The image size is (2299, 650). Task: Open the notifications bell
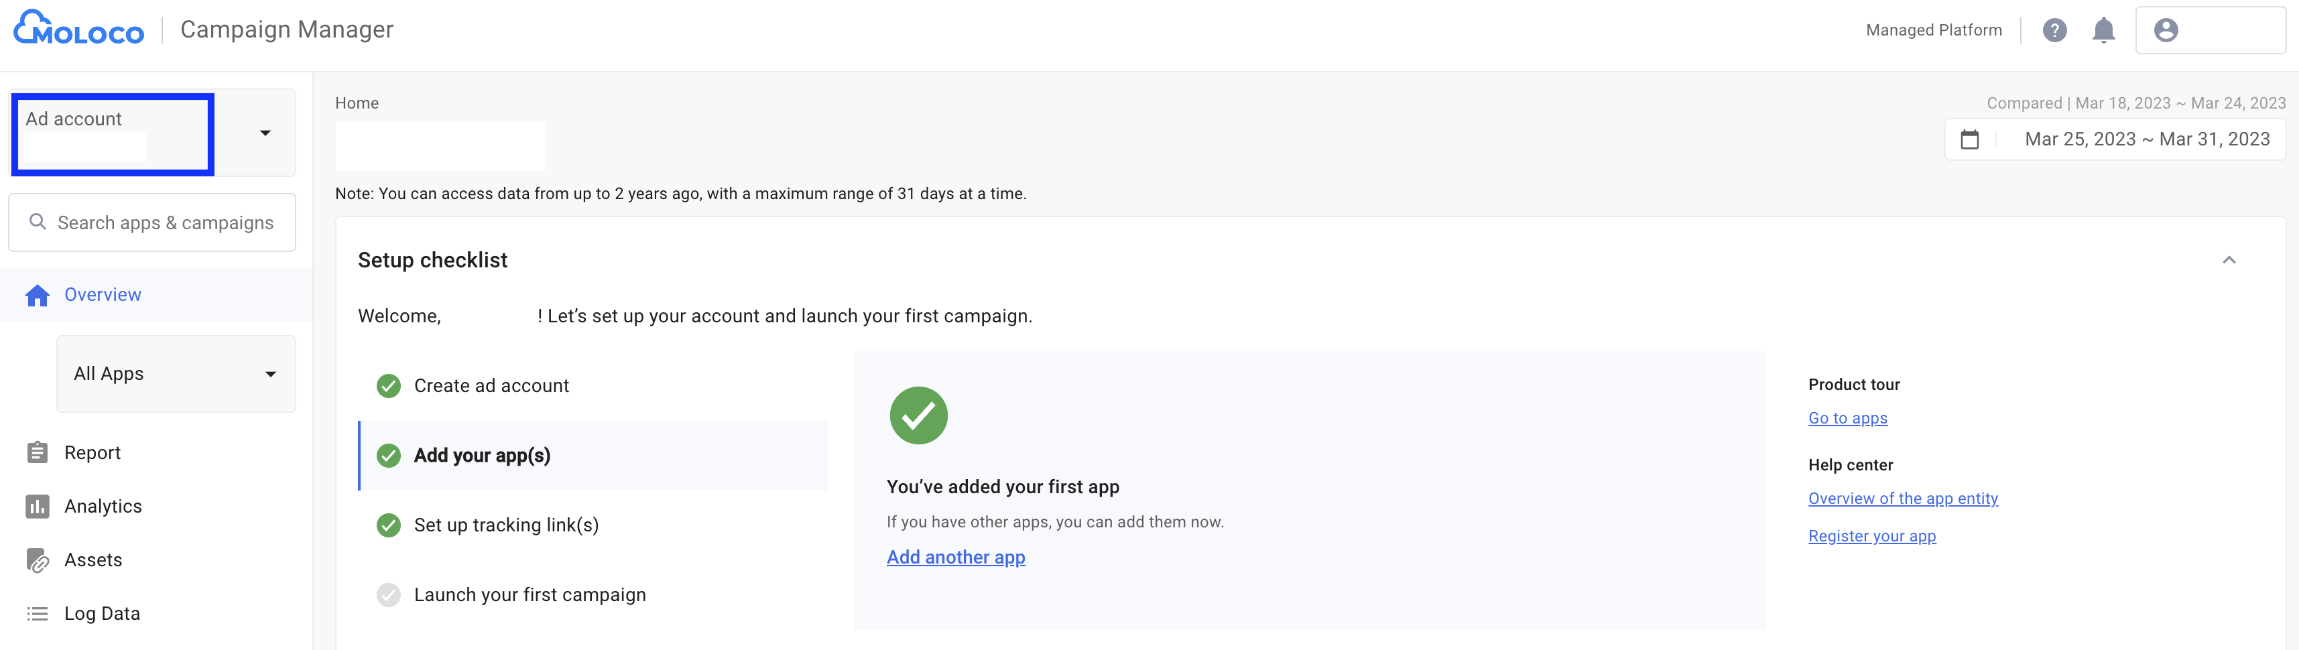coord(2103,30)
